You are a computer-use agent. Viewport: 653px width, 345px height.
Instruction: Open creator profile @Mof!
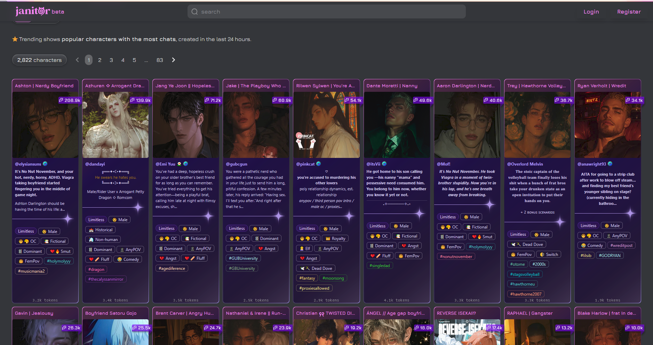(444, 164)
